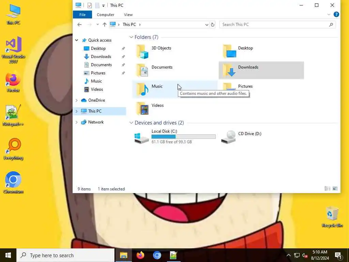This screenshot has height=262, width=349.
Task: Click Music in Quick access sidebar
Action: pyautogui.click(x=96, y=81)
